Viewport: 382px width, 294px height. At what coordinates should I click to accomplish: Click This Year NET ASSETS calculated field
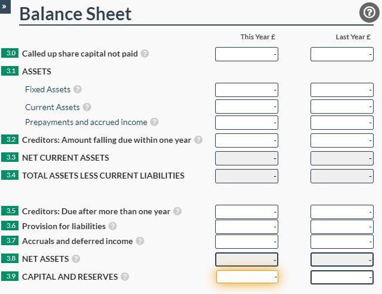[247, 259]
